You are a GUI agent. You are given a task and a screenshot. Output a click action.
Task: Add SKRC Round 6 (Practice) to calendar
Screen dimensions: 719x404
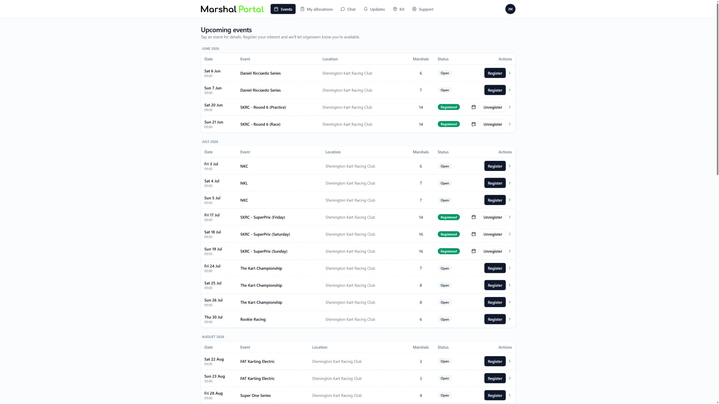[473, 107]
